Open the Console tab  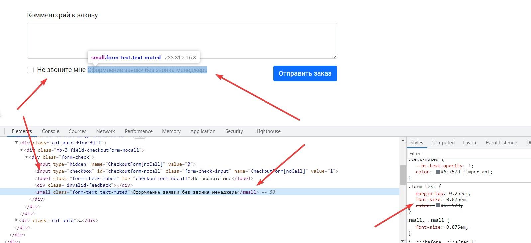coord(51,131)
